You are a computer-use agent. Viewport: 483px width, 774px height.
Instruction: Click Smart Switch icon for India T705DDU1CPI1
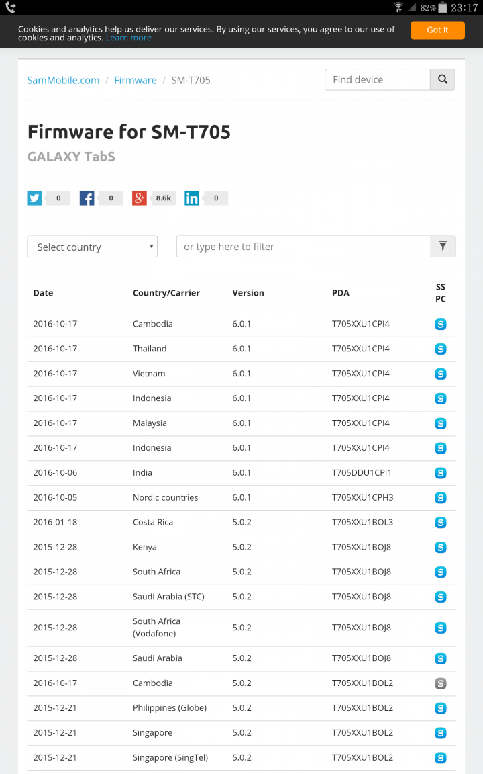click(441, 473)
